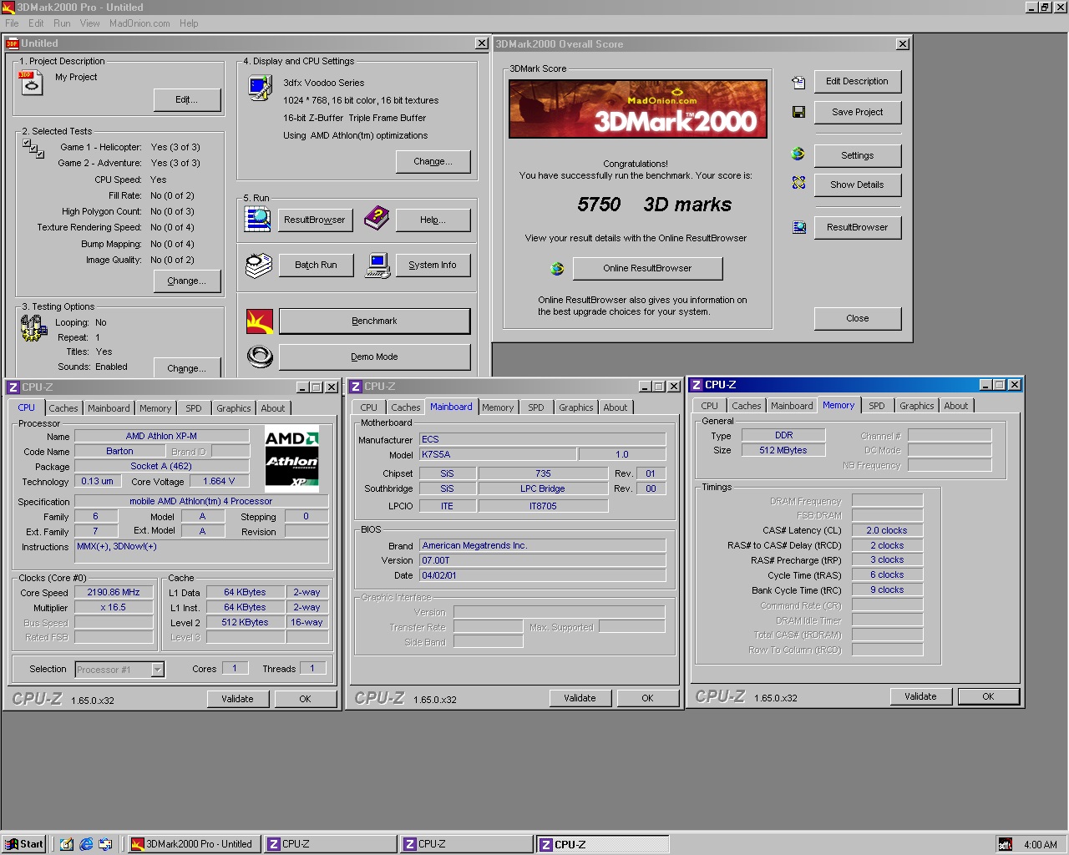The height and width of the screenshot is (855, 1069).
Task: Click the mainboard Model field K7S5A
Action: click(498, 454)
